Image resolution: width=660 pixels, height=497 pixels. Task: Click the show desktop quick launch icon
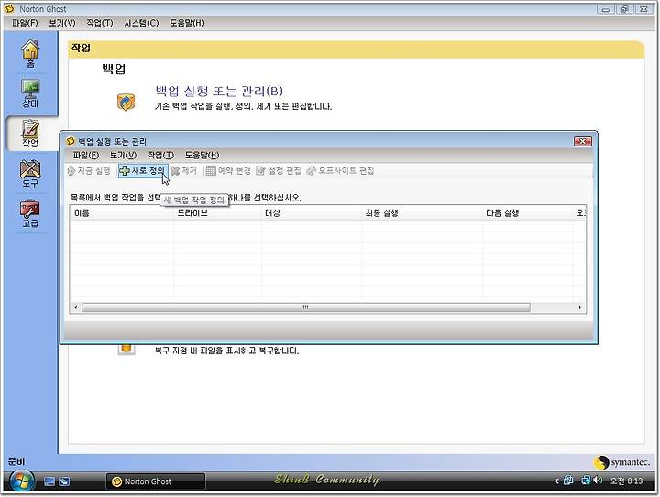(49, 481)
